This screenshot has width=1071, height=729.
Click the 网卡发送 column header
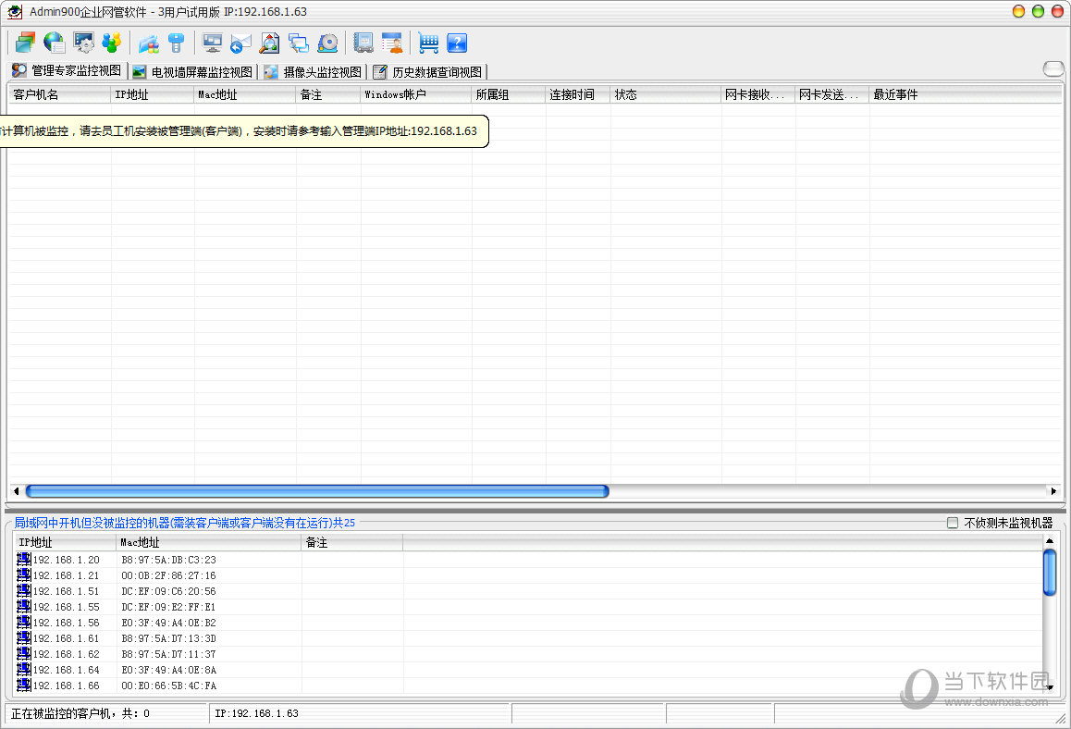pos(832,94)
